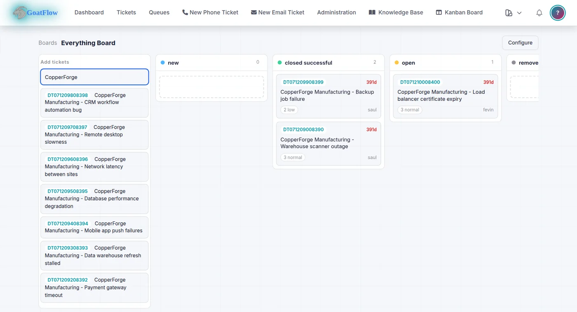Select ticket DT071209608396 Network latency between sites
Screen dimensions: 577x312
pyautogui.click(x=94, y=167)
